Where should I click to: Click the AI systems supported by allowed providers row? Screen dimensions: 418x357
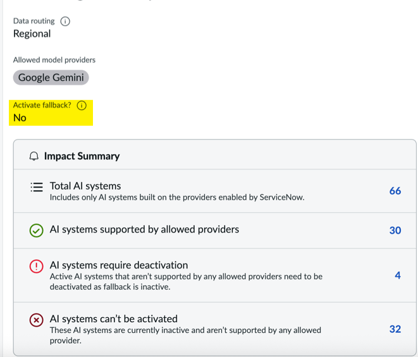click(215, 231)
